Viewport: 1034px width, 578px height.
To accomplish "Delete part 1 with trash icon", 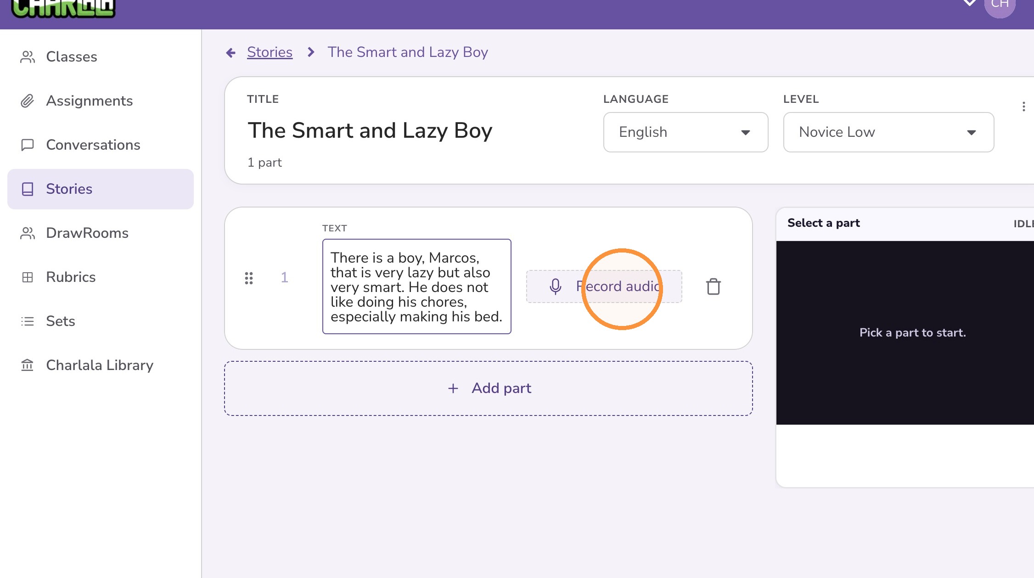I will [713, 286].
